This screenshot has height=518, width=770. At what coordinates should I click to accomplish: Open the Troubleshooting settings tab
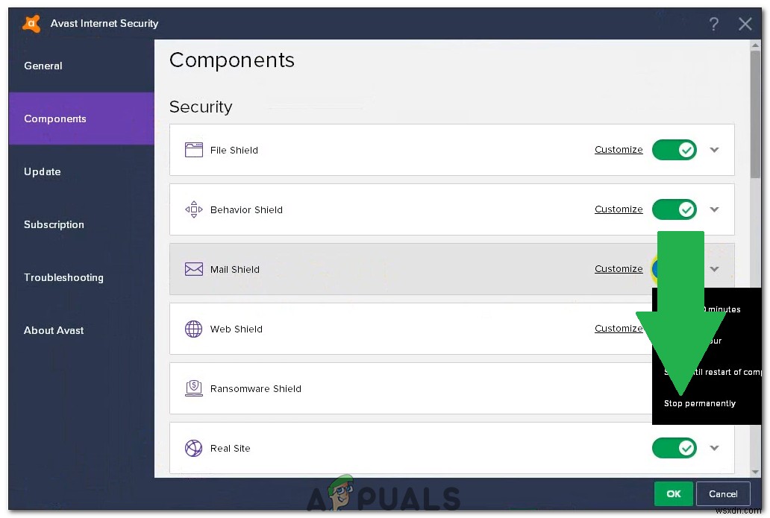[63, 277]
